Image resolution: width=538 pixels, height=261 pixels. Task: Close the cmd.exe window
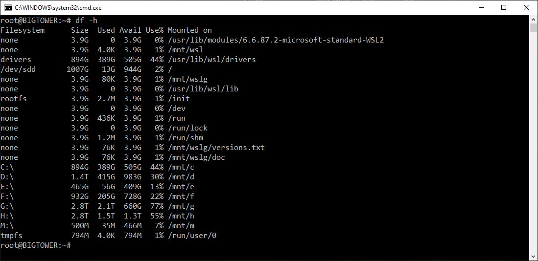[x=526, y=7]
